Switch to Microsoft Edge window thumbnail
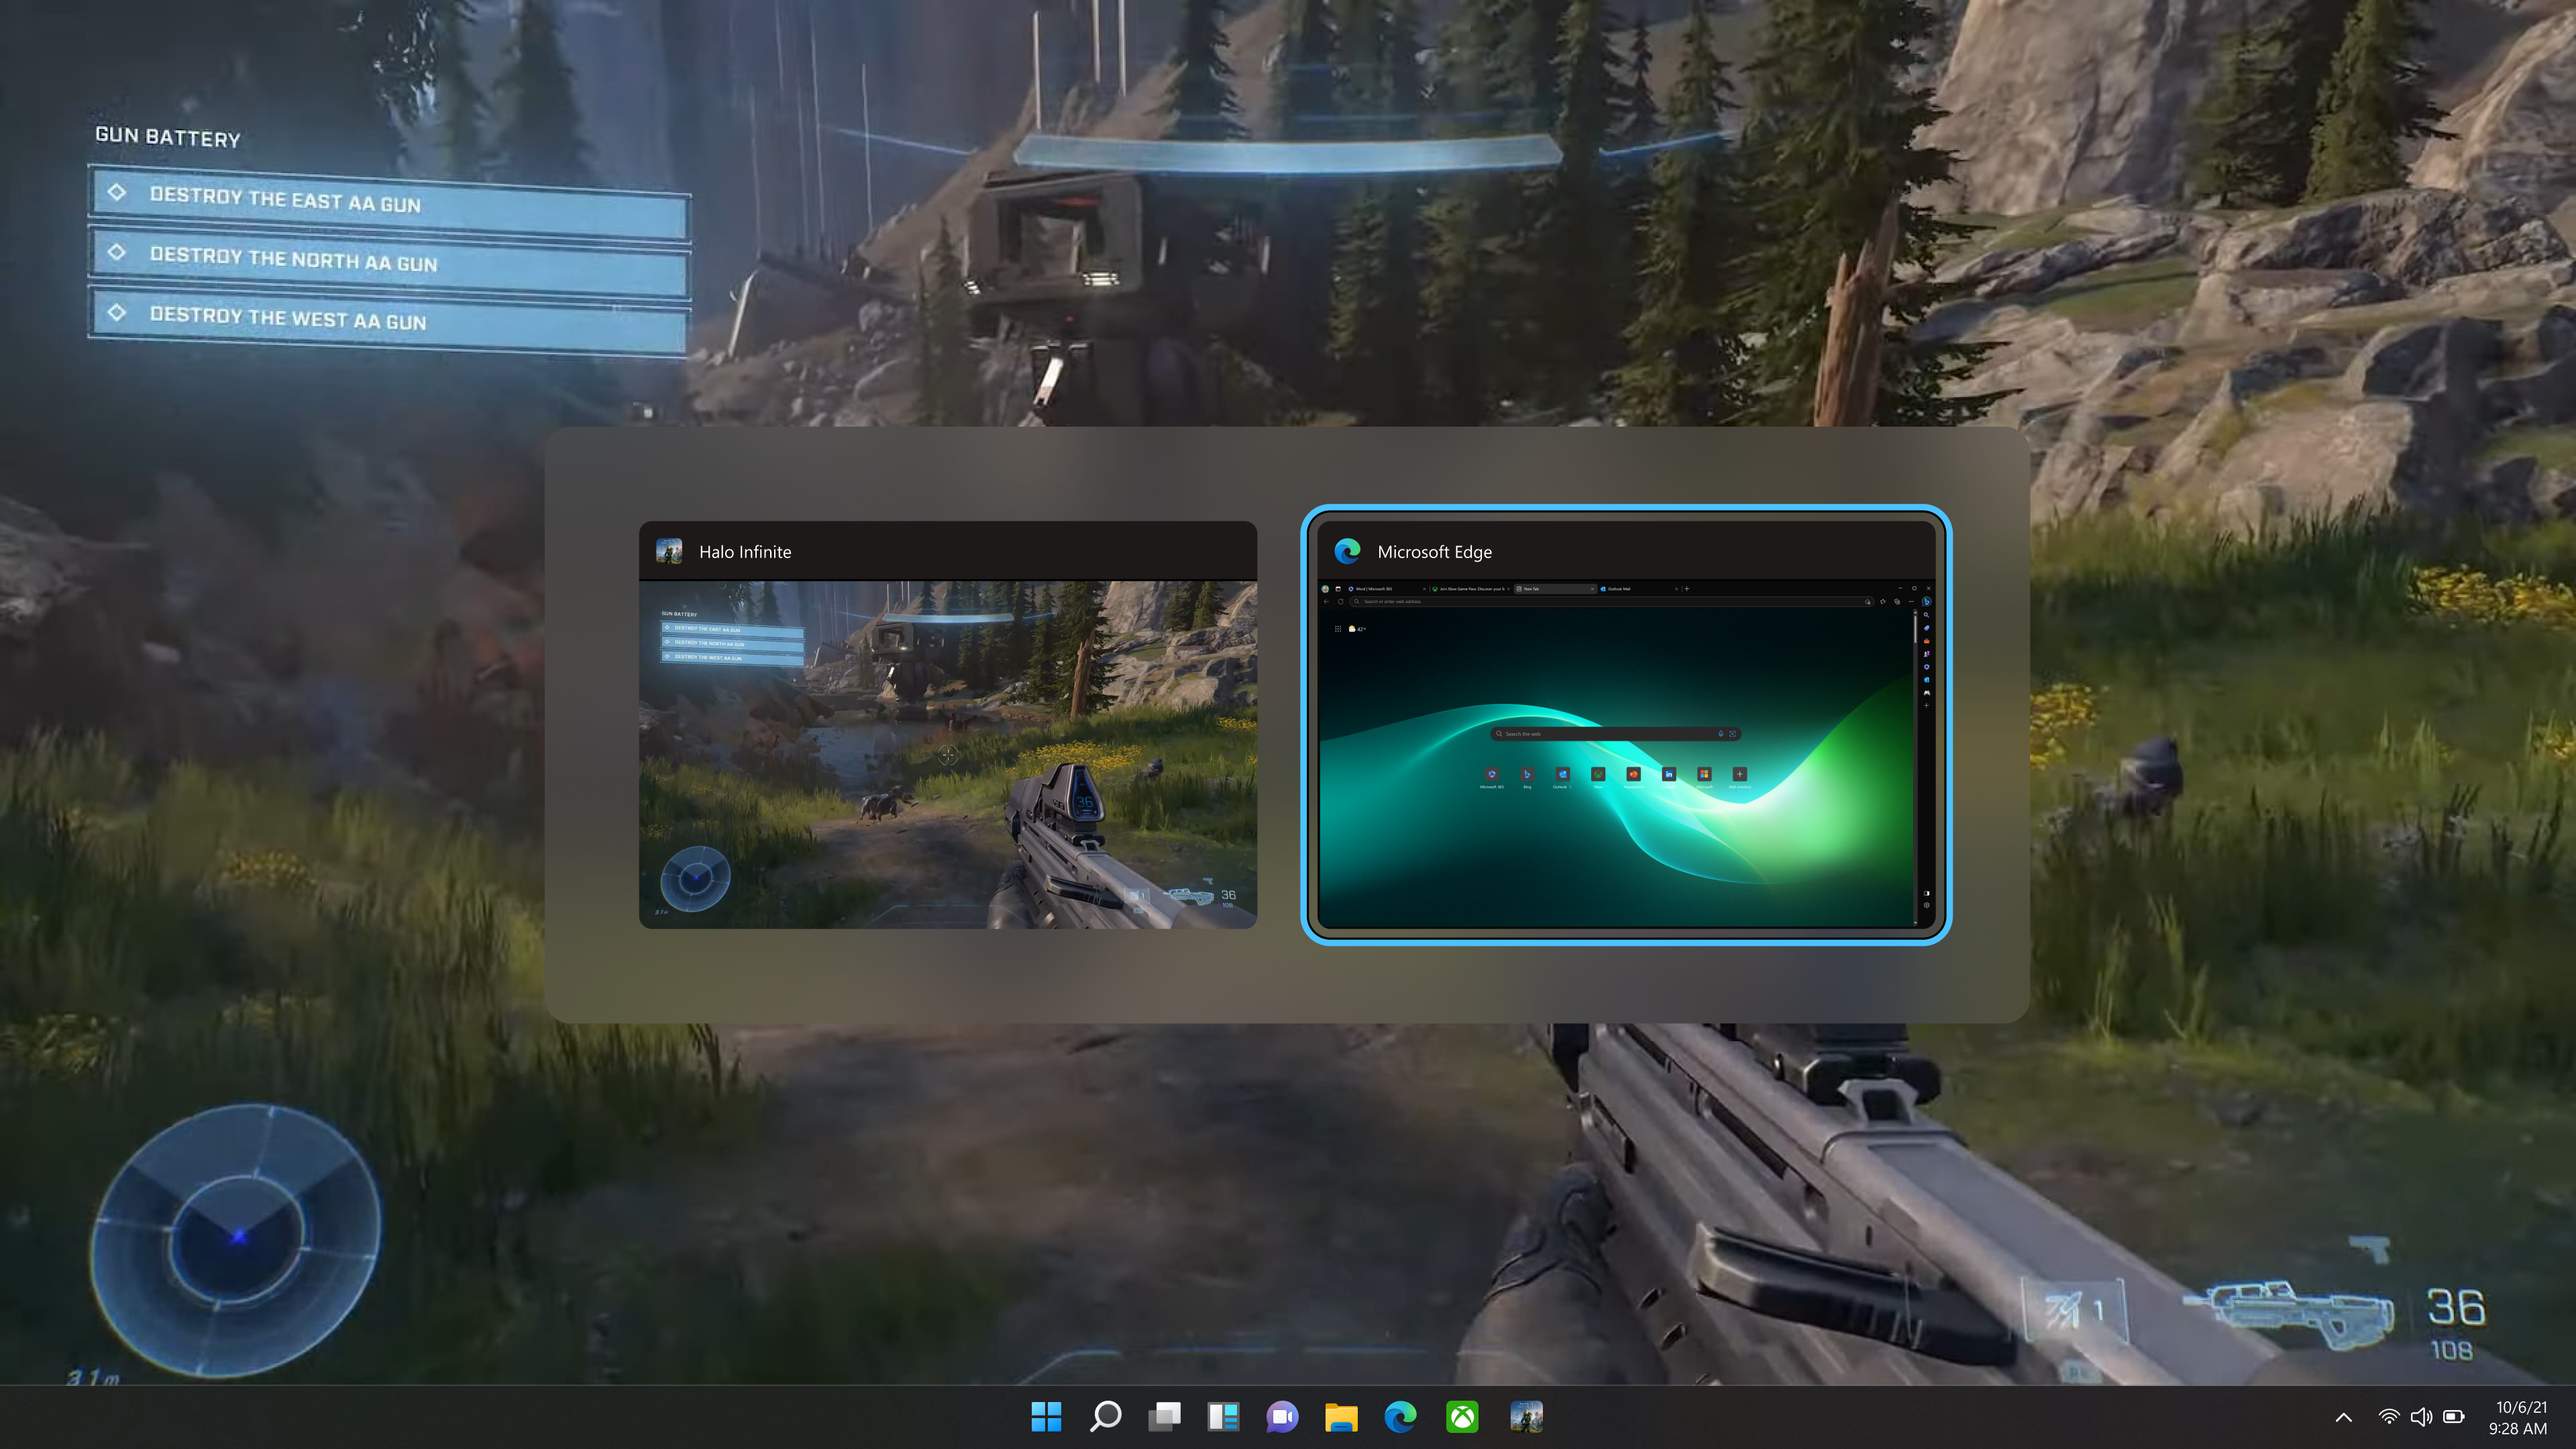Viewport: 2576px width, 1449px height. pos(1626,725)
